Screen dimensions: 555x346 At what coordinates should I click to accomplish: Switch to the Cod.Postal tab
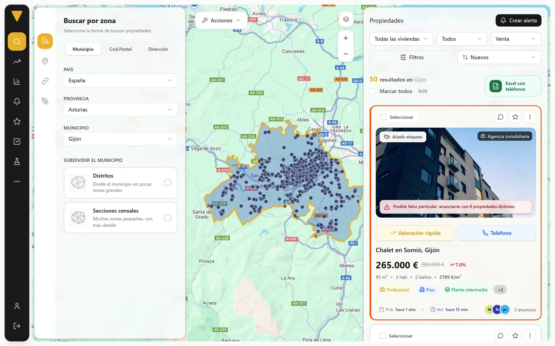pyautogui.click(x=121, y=49)
